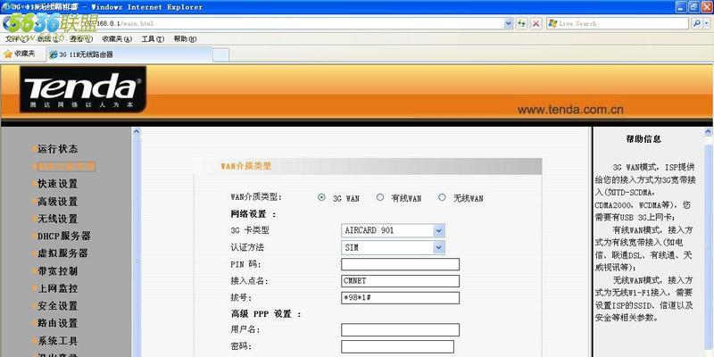This screenshot has width=714, height=357.
Task: Open 上网监控 in the sidebar
Action: (x=57, y=288)
